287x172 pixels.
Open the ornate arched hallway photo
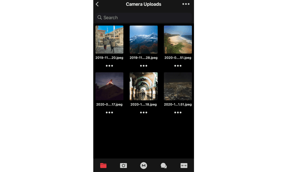(x=143, y=86)
